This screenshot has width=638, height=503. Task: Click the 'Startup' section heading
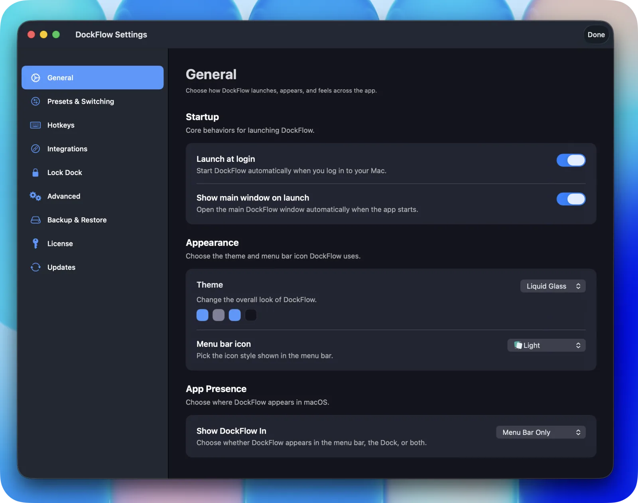coord(202,117)
